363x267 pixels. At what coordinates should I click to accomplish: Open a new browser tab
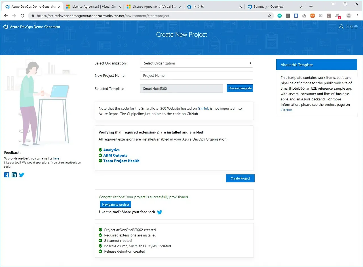tap(311, 7)
